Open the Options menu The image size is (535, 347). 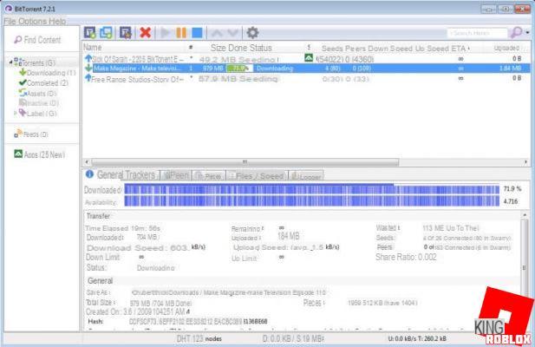[x=32, y=22]
